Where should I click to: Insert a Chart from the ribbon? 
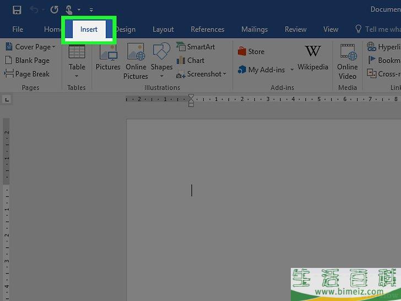click(191, 60)
